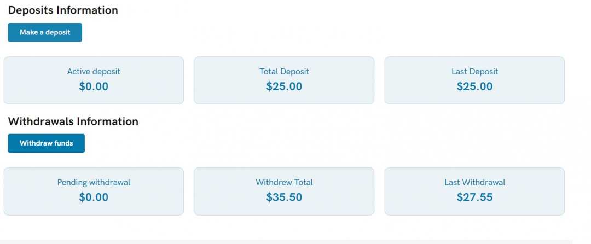Select the Total Deposit label text
Viewport: 591px width, 244px height.
coord(284,72)
